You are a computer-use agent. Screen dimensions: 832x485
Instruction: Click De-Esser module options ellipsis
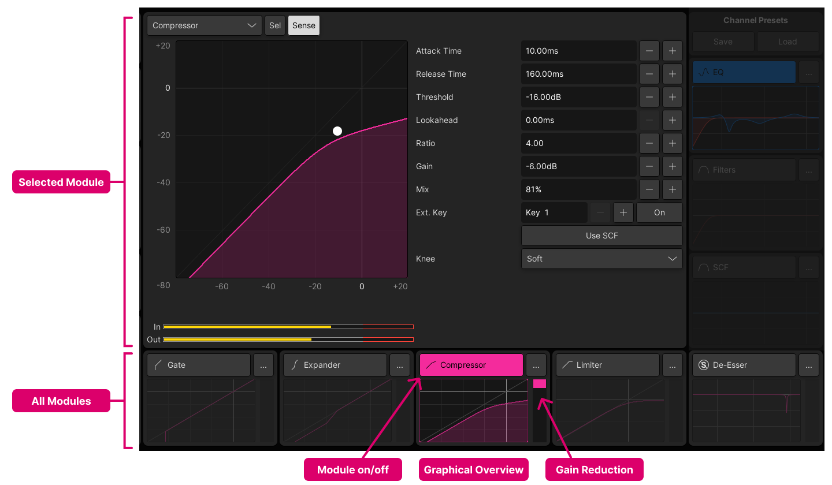[x=808, y=365]
